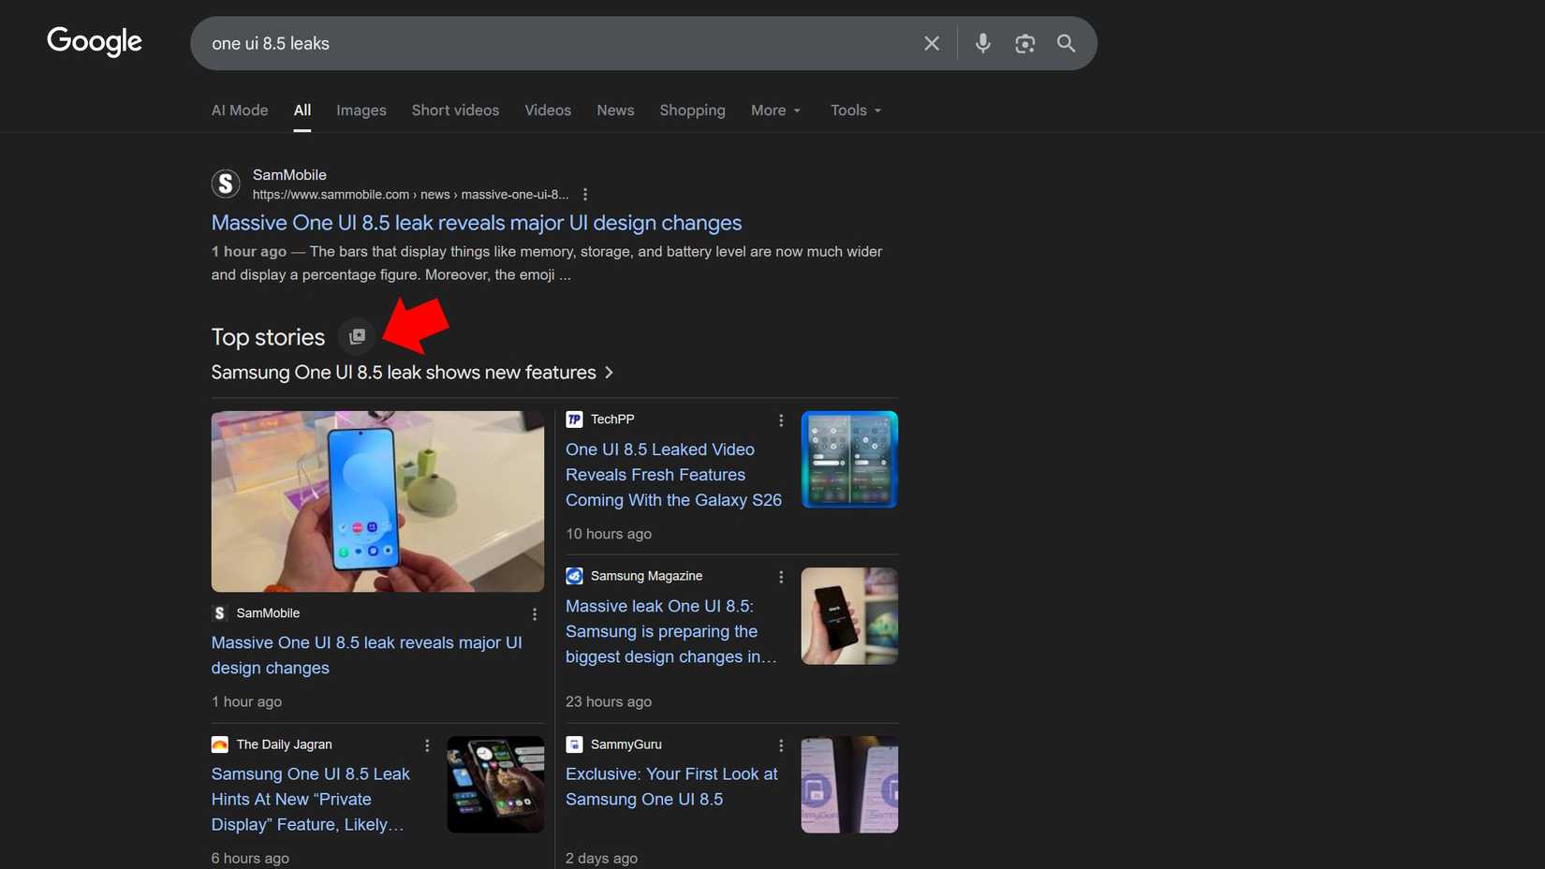Open the Massive One UI 8.5 leak article
Screen dimensions: 1545x869
coord(477,223)
